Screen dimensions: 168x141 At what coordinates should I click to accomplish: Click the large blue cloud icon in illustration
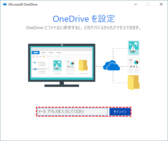(x=111, y=65)
